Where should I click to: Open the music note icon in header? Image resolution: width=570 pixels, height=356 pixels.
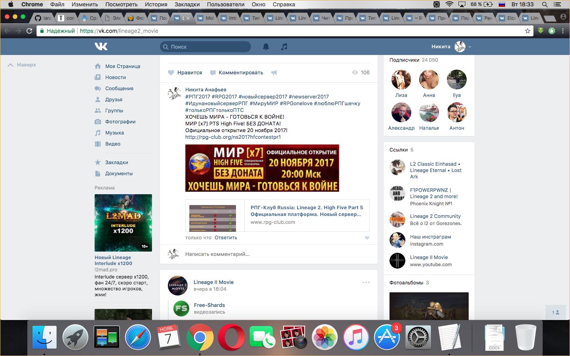click(x=284, y=47)
